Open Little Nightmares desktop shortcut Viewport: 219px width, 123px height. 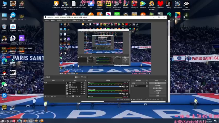point(186,5)
